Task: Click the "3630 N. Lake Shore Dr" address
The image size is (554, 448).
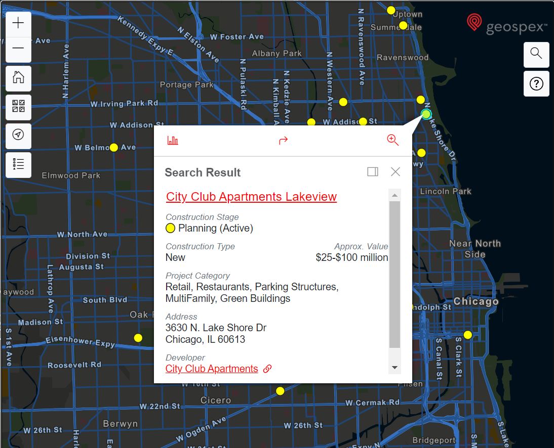Action: pyautogui.click(x=216, y=328)
